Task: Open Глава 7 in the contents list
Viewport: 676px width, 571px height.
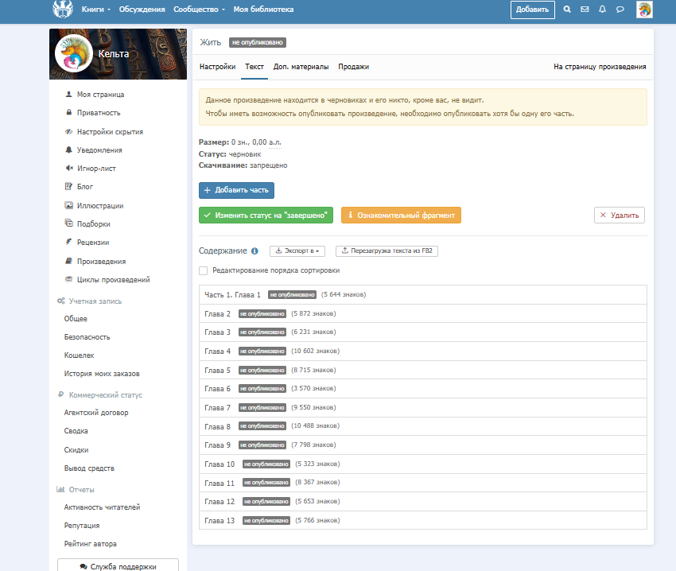Action: (217, 407)
